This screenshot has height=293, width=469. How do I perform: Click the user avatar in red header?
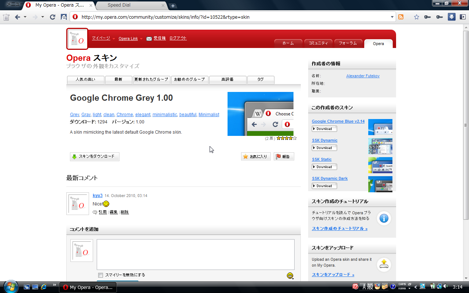tap(77, 39)
